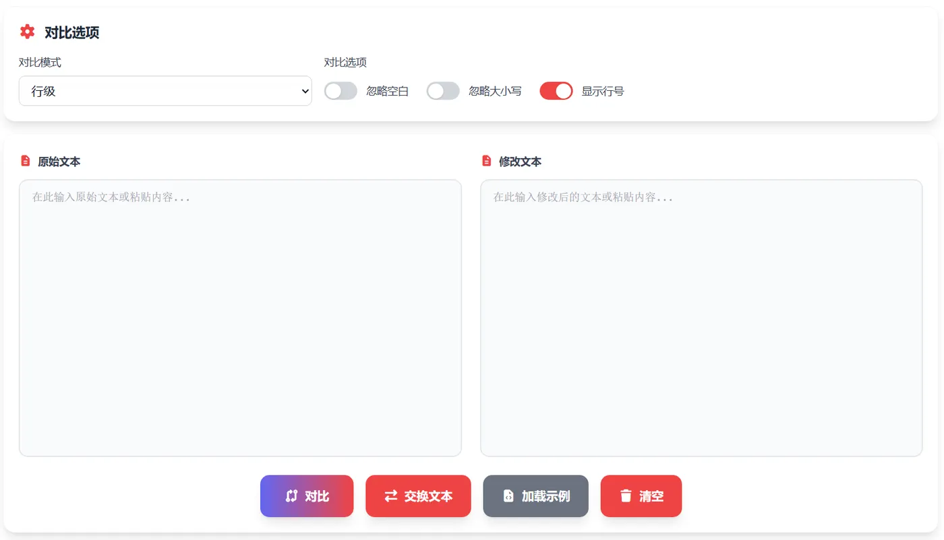Disable the 显示行号 toggle
The width and height of the screenshot is (944, 540).
[x=556, y=90]
